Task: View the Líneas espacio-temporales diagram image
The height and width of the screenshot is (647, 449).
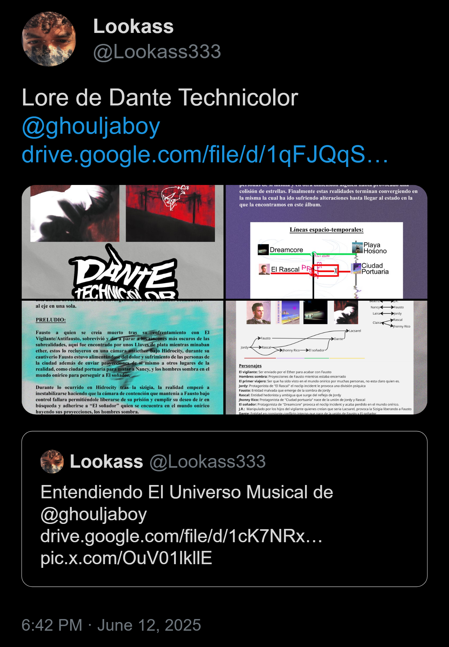Action: (326, 242)
